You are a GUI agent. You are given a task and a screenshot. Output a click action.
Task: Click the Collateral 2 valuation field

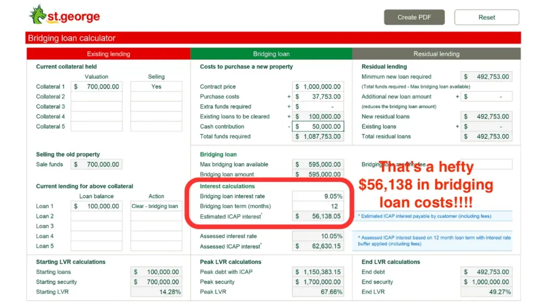click(x=97, y=97)
